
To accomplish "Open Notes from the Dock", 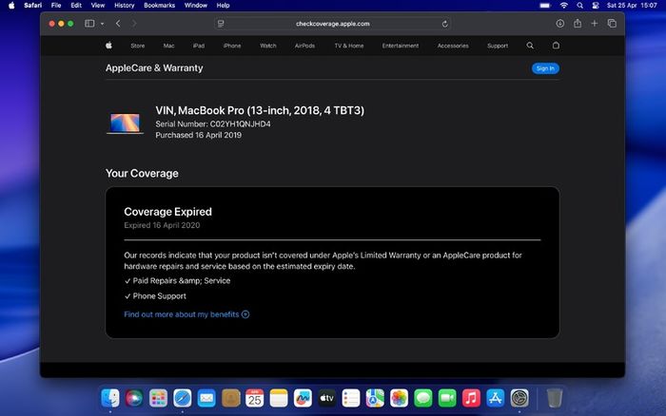I will (x=279, y=398).
